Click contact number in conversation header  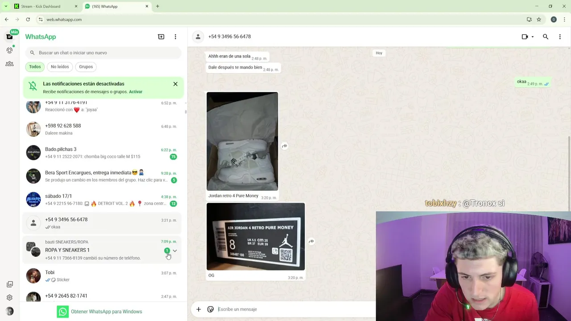(229, 37)
